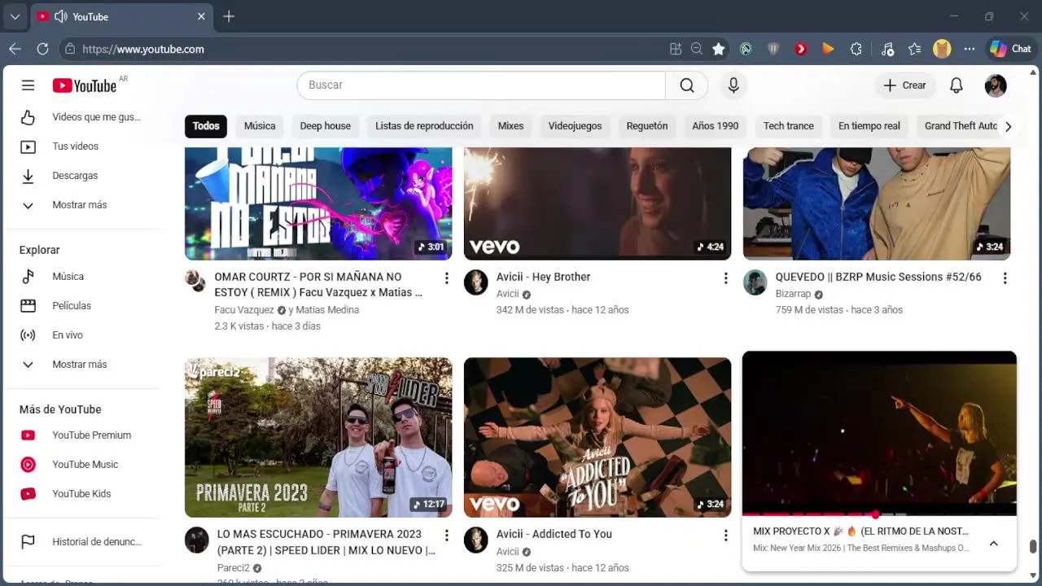Select the Listas de reproducción chip
The height and width of the screenshot is (586, 1042).
(x=424, y=126)
